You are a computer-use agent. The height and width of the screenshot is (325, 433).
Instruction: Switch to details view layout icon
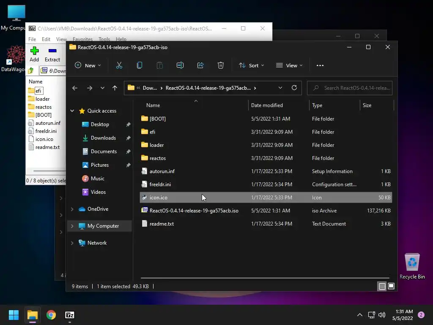click(x=382, y=286)
